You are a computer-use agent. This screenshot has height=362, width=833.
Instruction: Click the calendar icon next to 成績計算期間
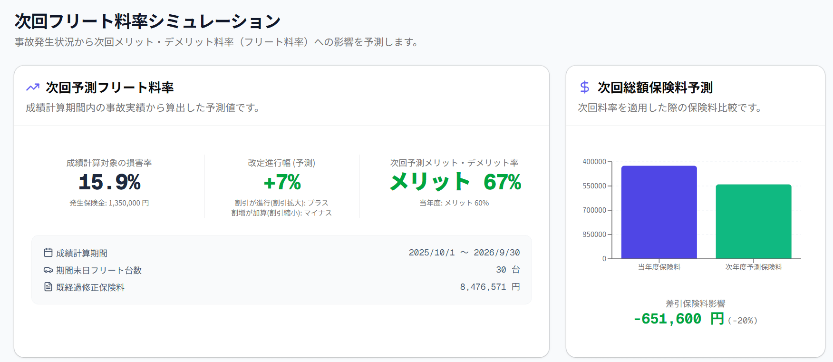[x=48, y=253]
